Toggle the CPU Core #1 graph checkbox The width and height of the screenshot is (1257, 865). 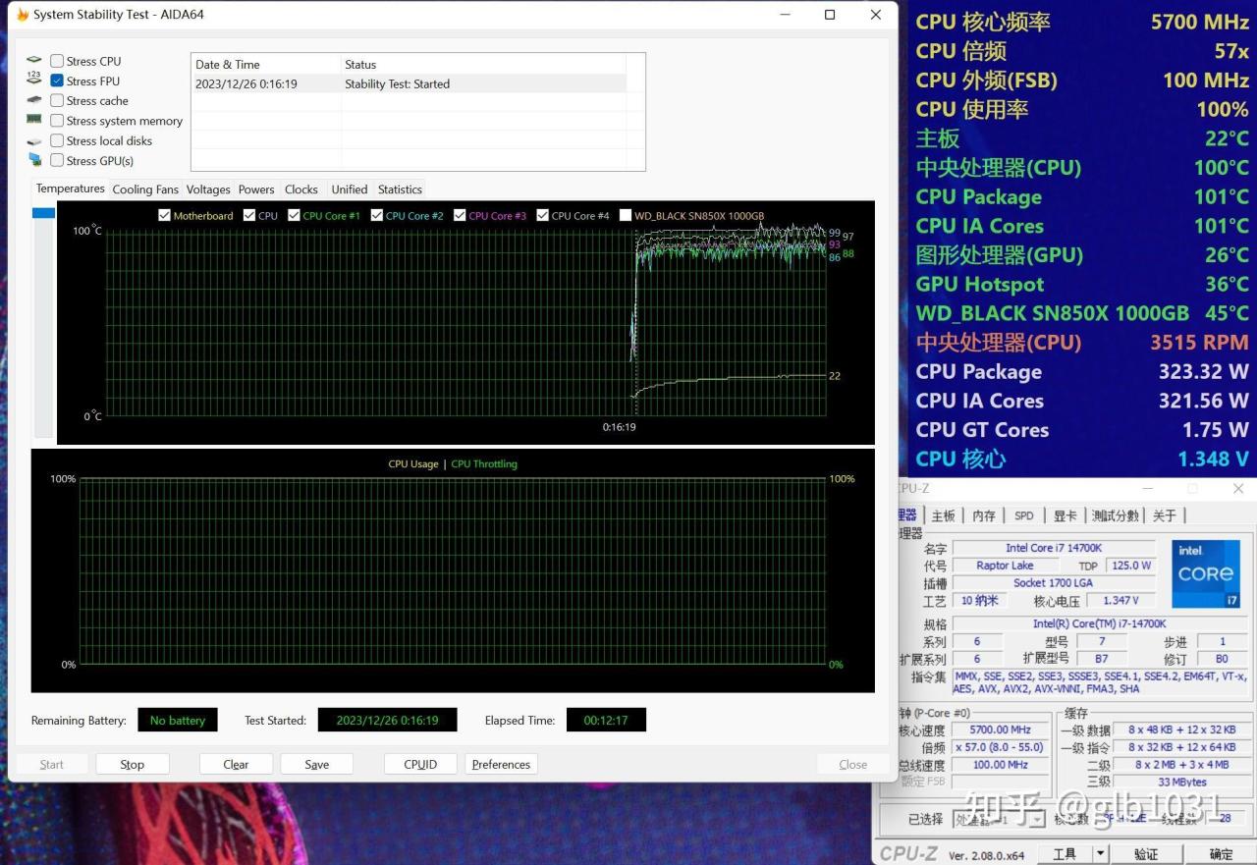coord(294,215)
